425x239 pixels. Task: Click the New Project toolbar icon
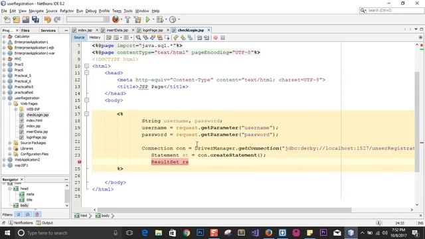coord(16,19)
